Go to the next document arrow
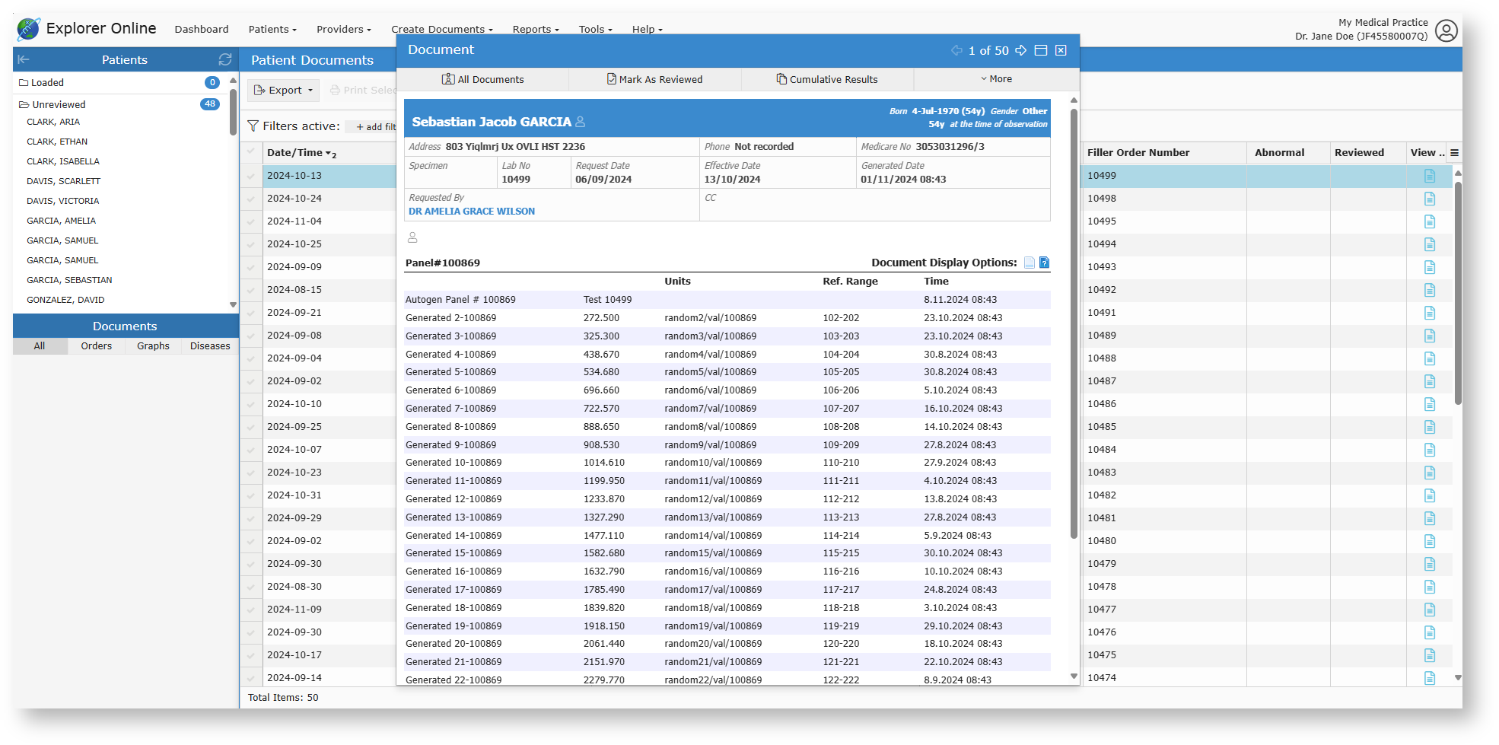 (1020, 50)
